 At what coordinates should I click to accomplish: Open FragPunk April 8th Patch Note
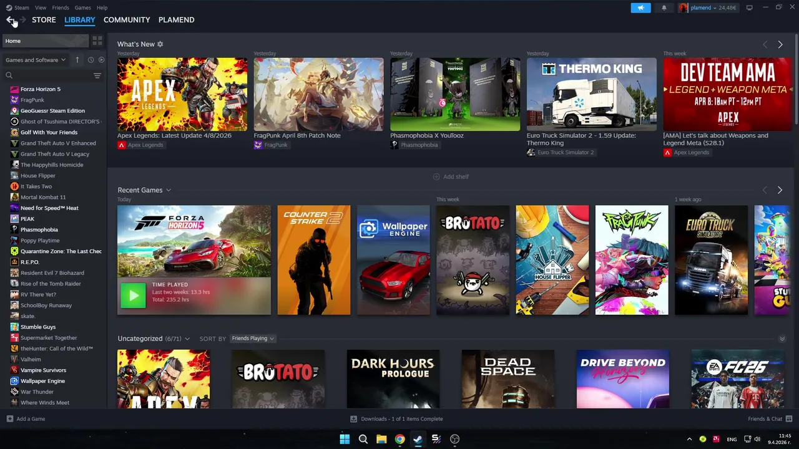click(297, 135)
